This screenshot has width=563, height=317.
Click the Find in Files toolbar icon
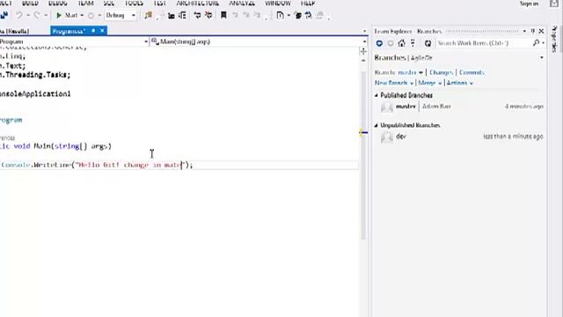click(x=148, y=15)
